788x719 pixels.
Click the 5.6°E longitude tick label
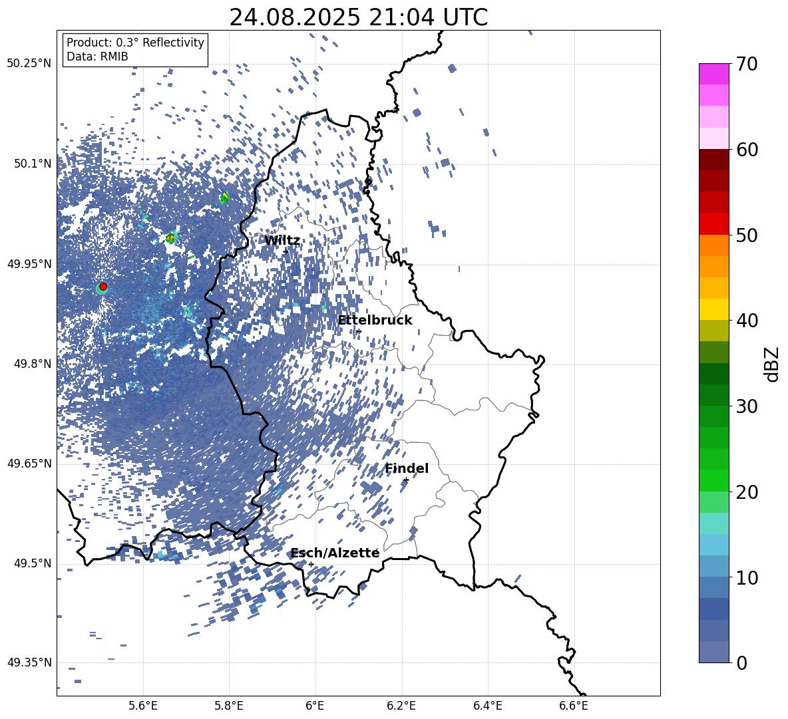143,706
